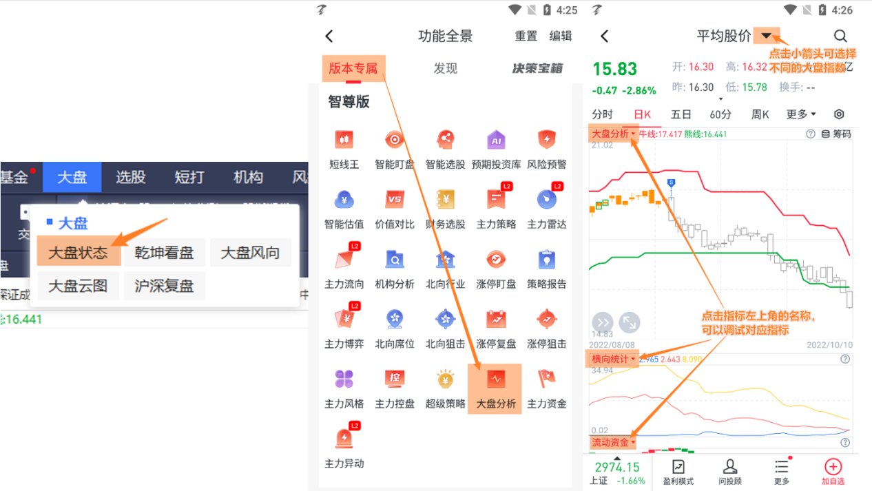872x491 pixels.
Task: Tap the 重置 reset button
Action: point(526,36)
